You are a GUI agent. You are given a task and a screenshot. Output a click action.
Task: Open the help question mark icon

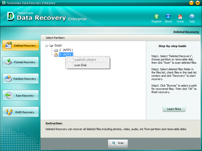[x=192, y=16]
